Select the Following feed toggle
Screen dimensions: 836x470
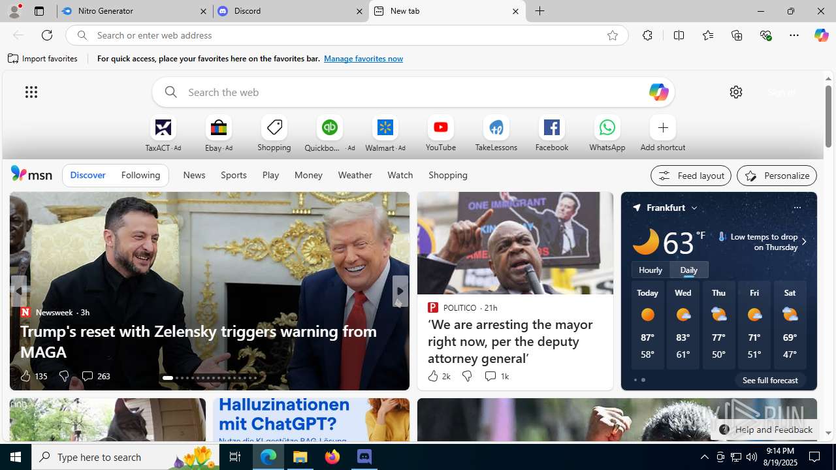coord(140,175)
